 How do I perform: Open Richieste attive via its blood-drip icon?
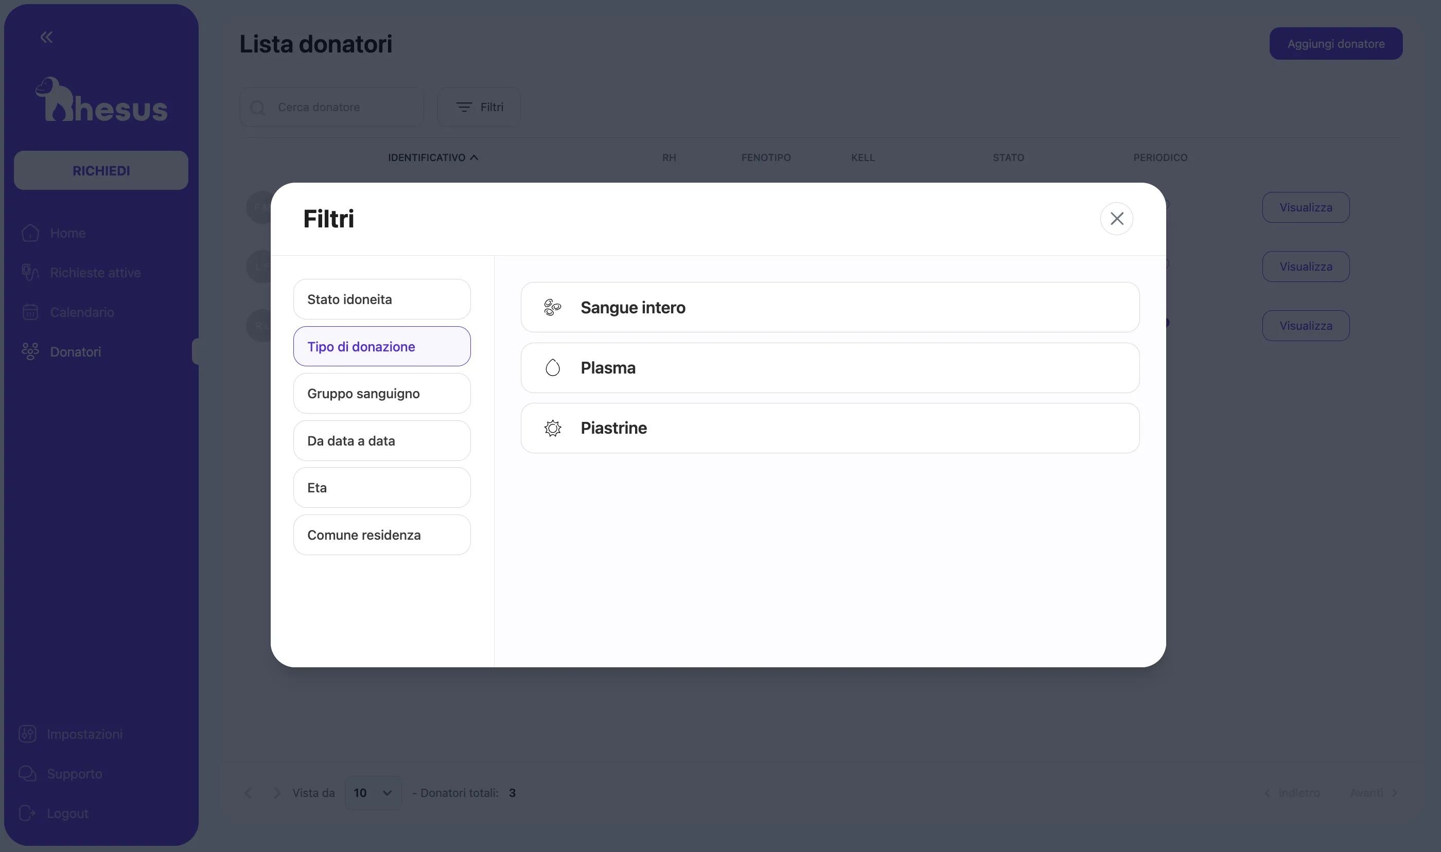(29, 272)
